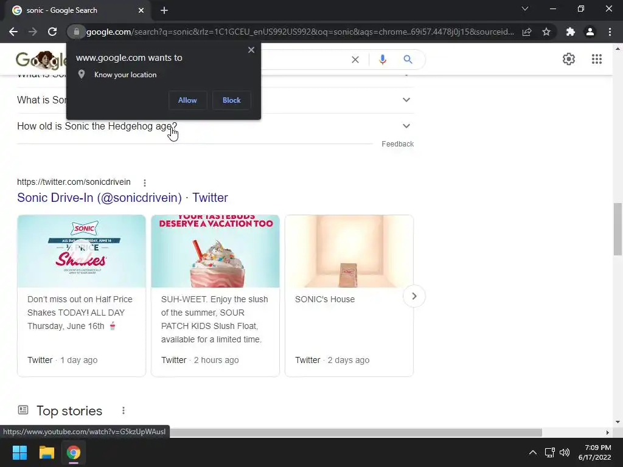Click the Top stories heading
623x467 pixels.
pyautogui.click(x=69, y=410)
